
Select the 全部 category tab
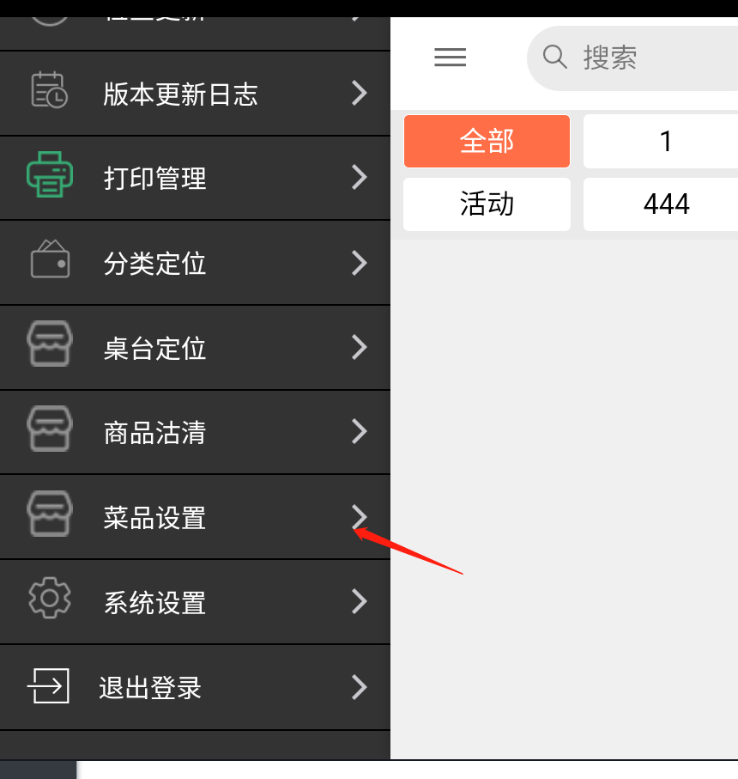coord(487,141)
